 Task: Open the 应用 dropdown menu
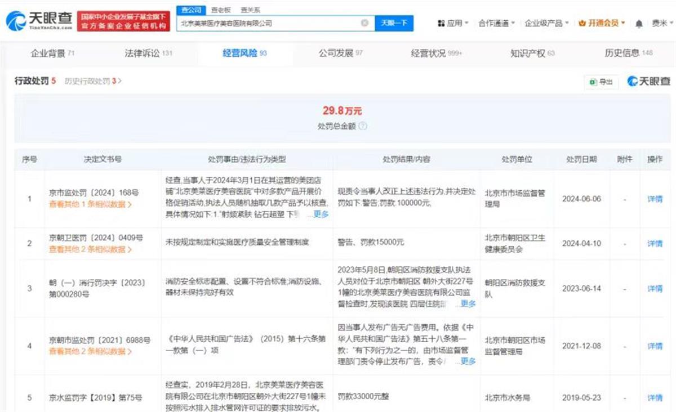tap(453, 23)
